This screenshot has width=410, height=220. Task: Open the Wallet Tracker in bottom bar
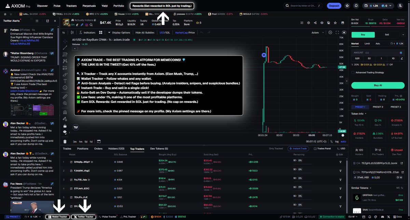coord(57,217)
